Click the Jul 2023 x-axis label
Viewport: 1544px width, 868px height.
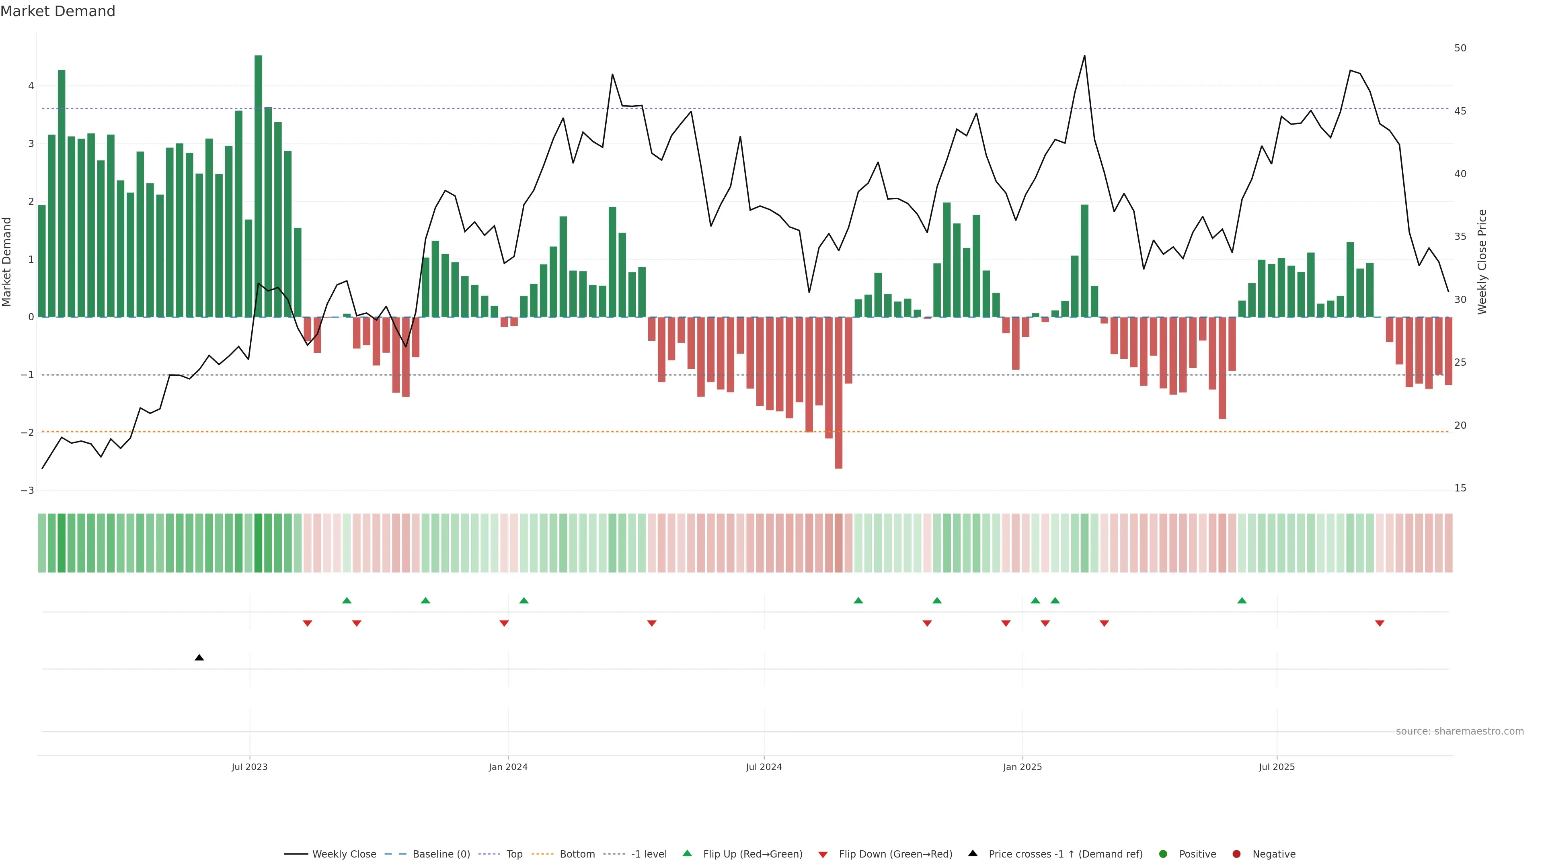(x=249, y=767)
